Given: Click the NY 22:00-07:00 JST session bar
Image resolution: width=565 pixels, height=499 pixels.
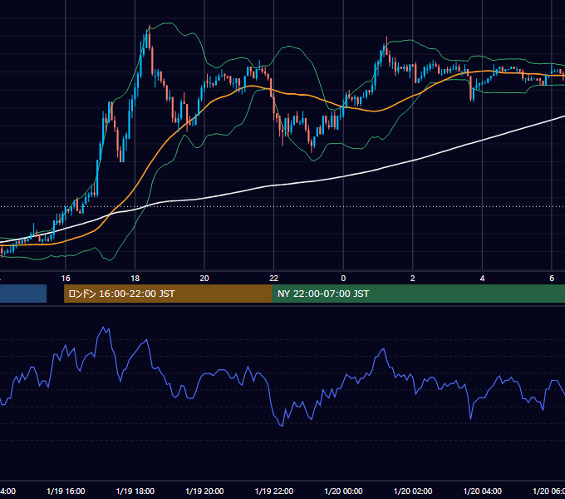Looking at the screenshot, I should point(418,294).
